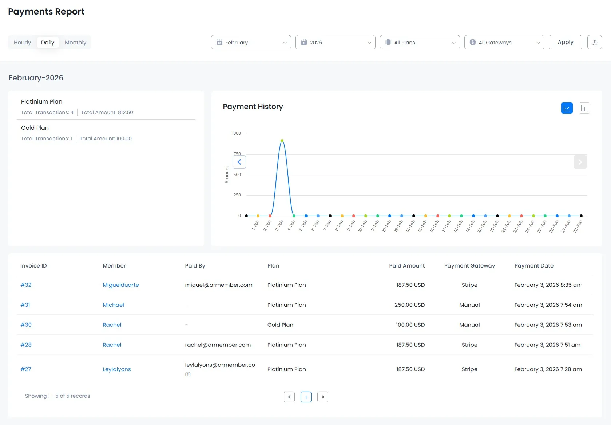Select the line chart view icon
611x425 pixels.
(567, 108)
